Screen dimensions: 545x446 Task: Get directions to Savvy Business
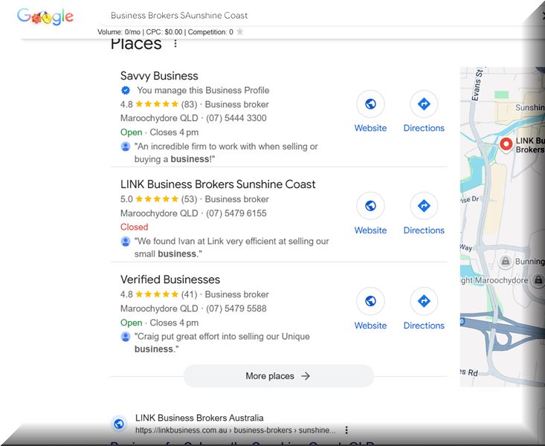coord(424,104)
